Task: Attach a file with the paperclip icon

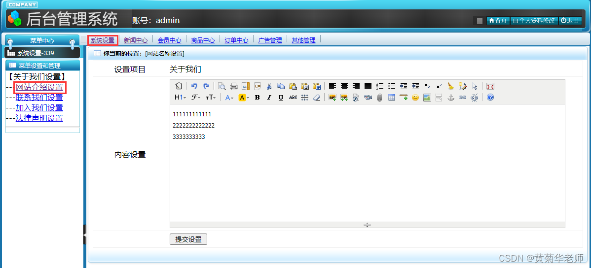Action: coord(379,98)
